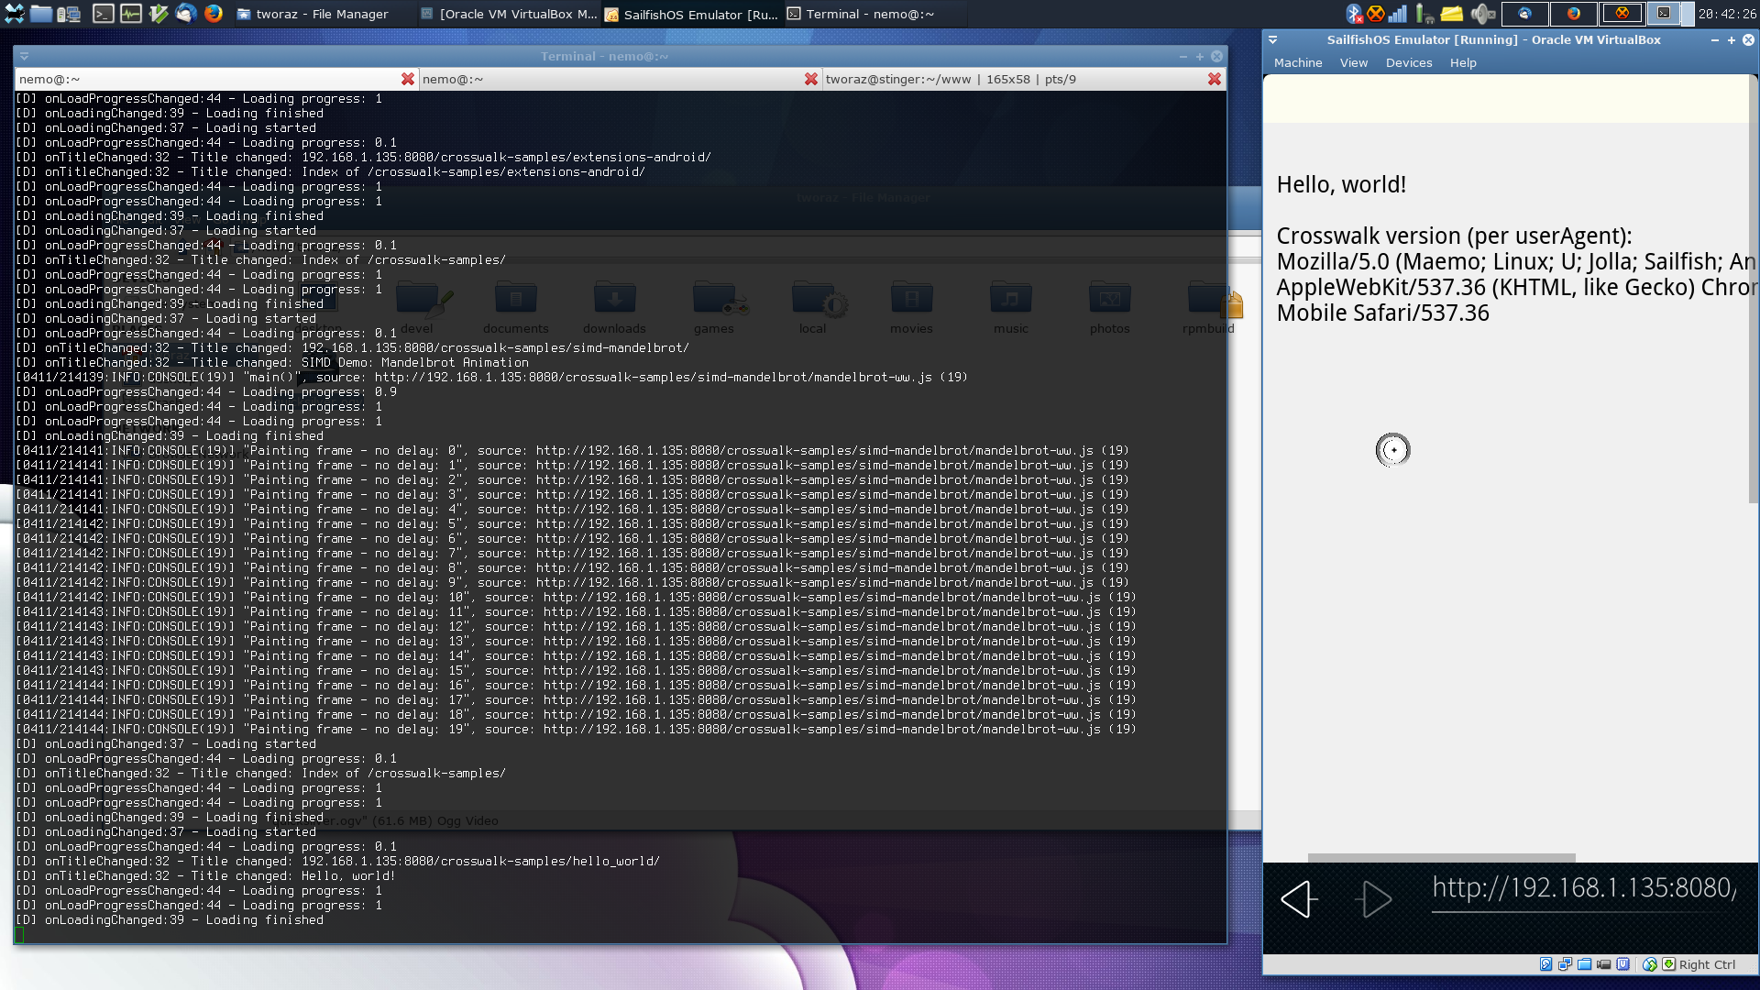Viewport: 1760px width, 990px height.
Task: Click the "Mobile Safari/537.36" text line
Action: pyautogui.click(x=1382, y=313)
